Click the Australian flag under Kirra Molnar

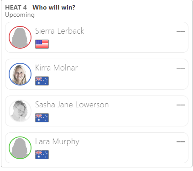[x=42, y=81]
